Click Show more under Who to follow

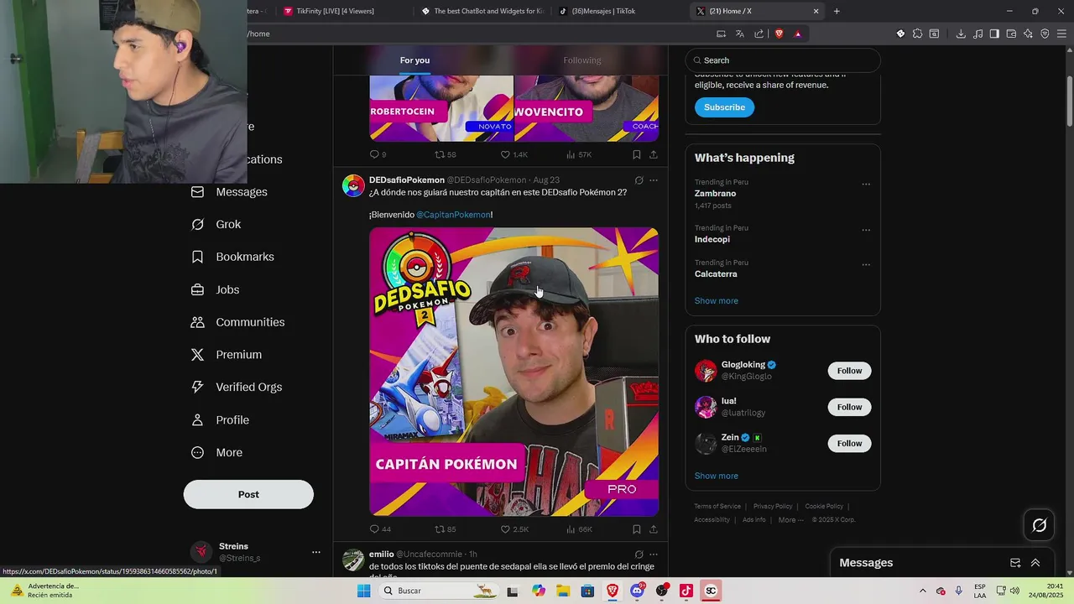tap(717, 476)
